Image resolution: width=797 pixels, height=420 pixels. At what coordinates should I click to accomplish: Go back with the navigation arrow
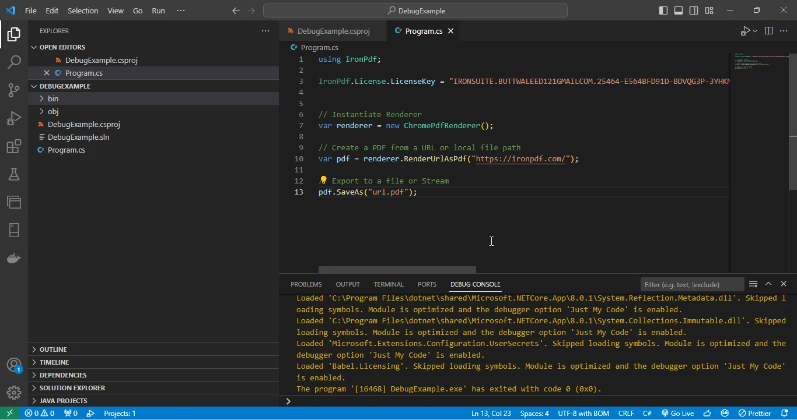(236, 10)
